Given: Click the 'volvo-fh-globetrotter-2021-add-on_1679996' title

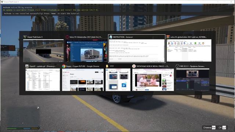Looking at the screenshot, I should 188,37.
